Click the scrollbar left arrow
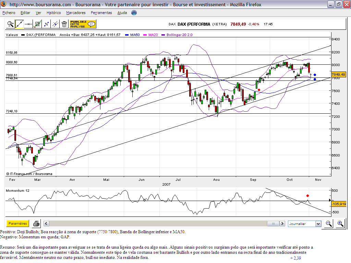Image resolution: width=351 pixels, height=263 pixels. coord(46,223)
